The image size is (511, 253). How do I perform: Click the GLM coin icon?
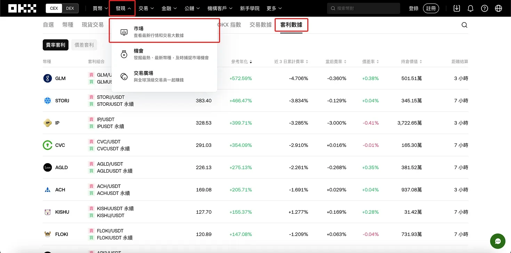48,78
